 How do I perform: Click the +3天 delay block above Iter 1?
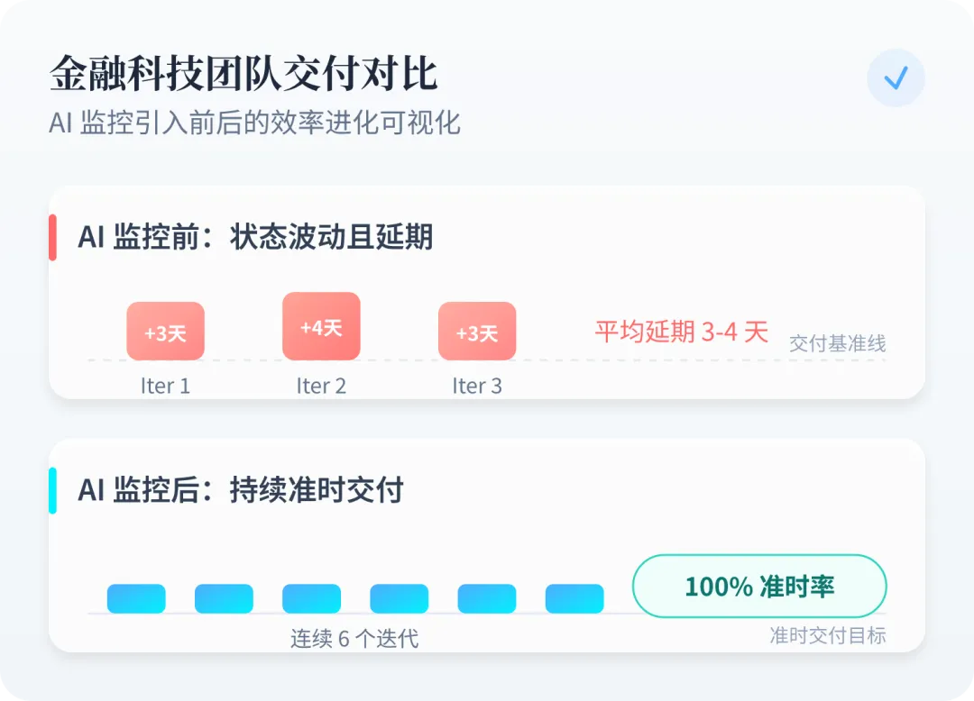165,332
